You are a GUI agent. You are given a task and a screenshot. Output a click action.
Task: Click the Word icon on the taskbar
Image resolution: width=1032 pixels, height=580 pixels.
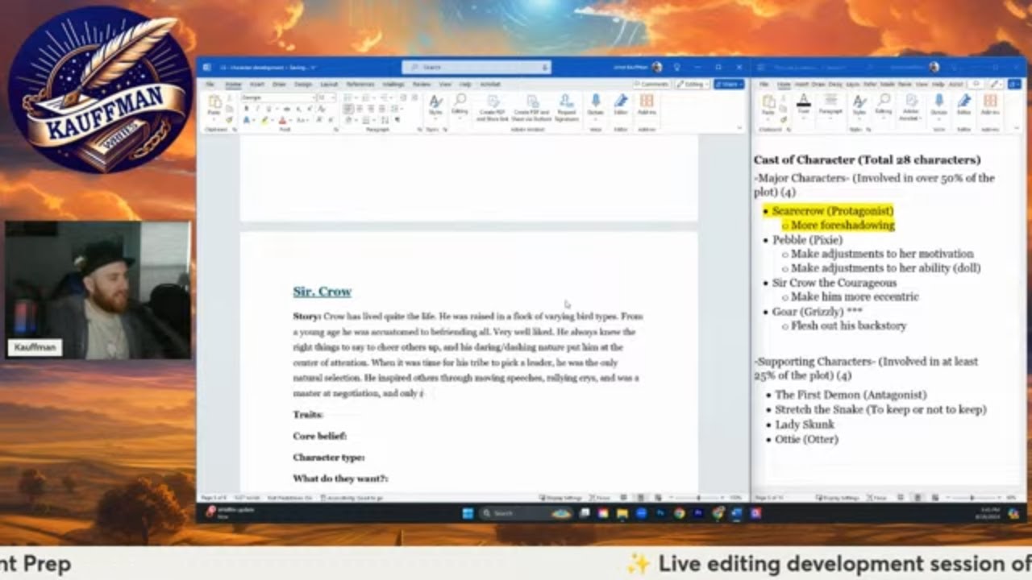point(737,513)
